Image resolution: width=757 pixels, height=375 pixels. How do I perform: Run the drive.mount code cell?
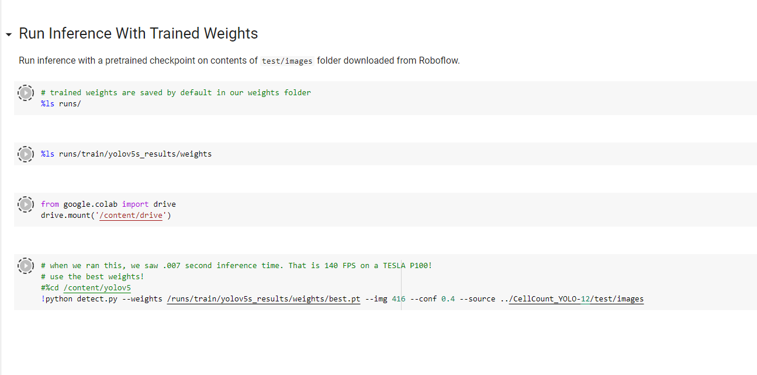tap(26, 204)
